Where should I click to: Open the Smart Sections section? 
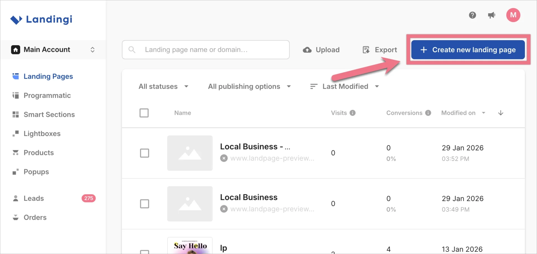[49, 115]
